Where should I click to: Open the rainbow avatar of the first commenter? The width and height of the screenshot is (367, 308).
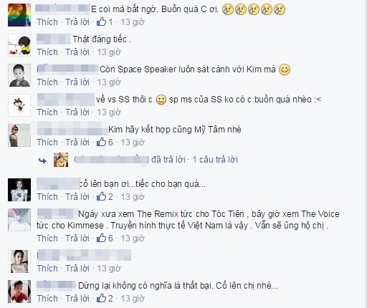19,15
